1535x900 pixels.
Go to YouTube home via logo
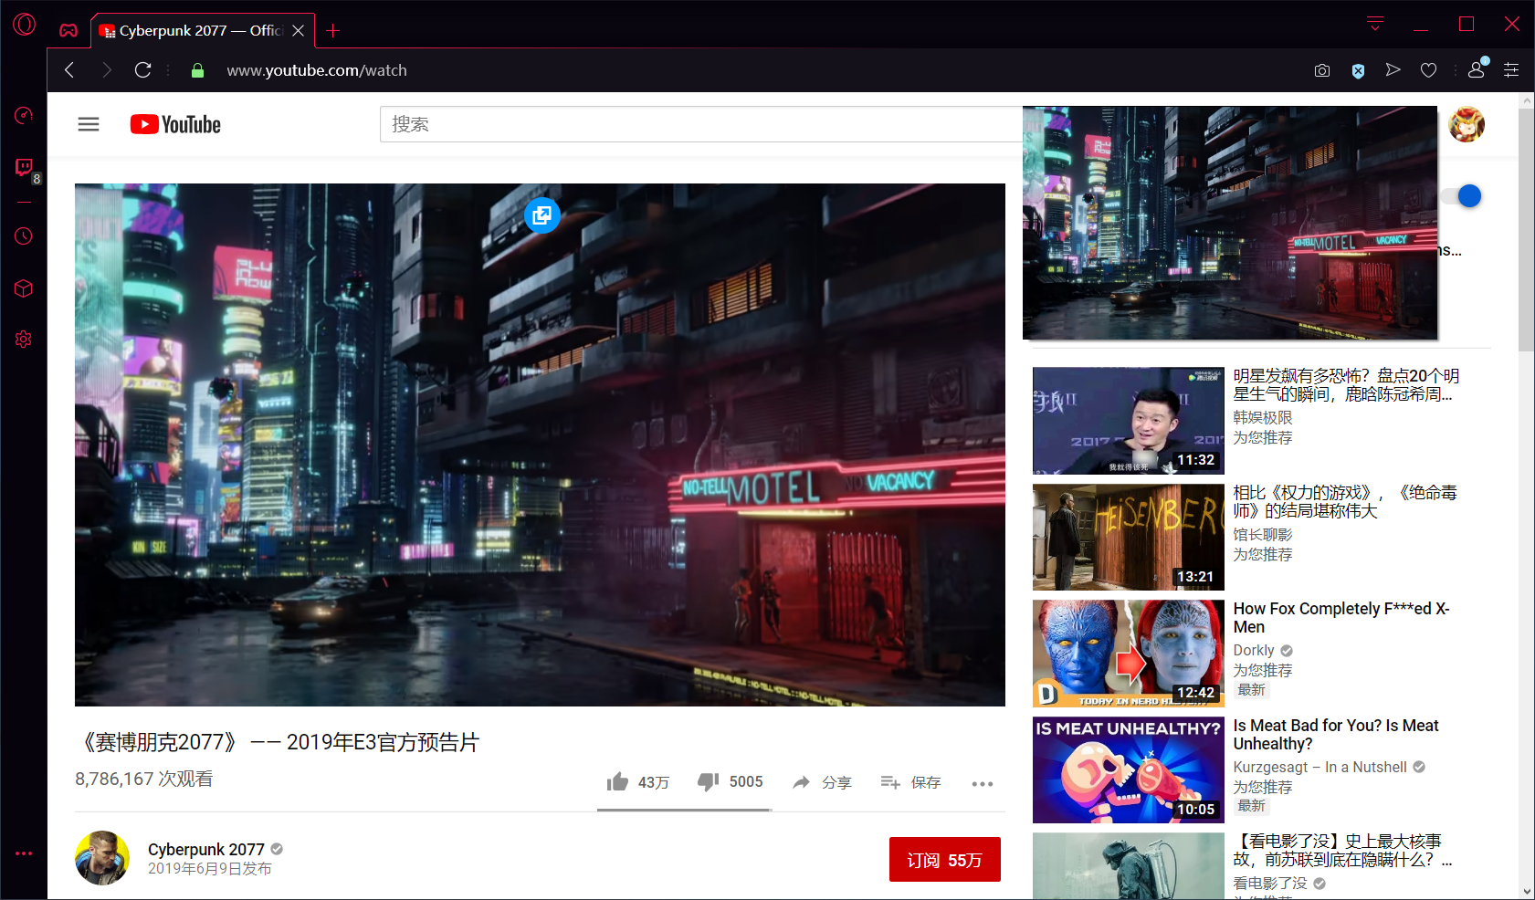coord(175,124)
